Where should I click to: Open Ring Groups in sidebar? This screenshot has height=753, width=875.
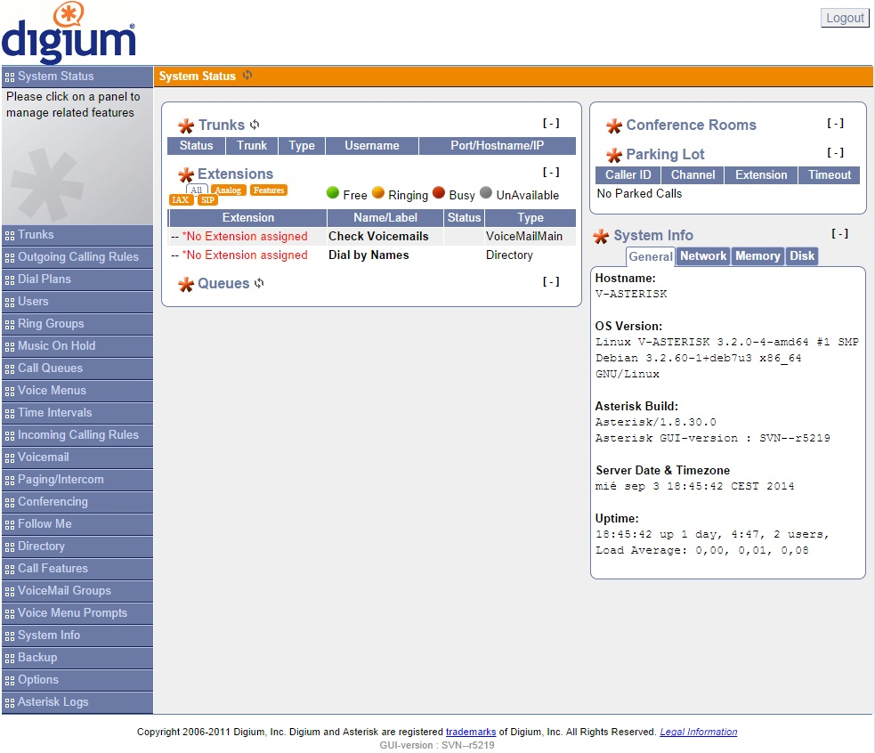[77, 324]
